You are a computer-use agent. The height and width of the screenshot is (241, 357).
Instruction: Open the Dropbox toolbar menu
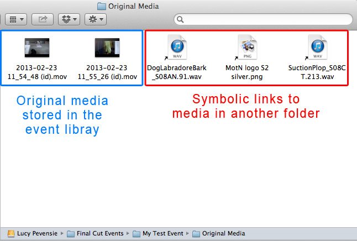[x=69, y=19]
